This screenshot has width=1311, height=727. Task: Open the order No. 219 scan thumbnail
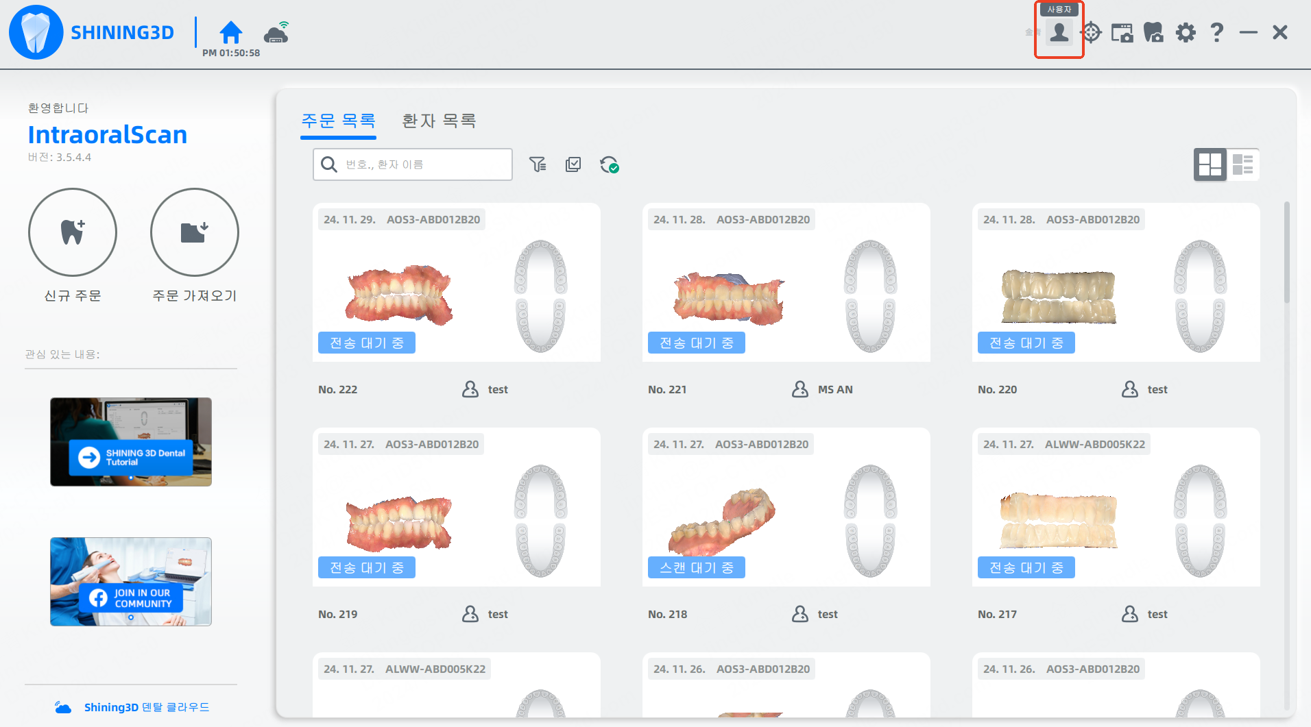point(399,523)
